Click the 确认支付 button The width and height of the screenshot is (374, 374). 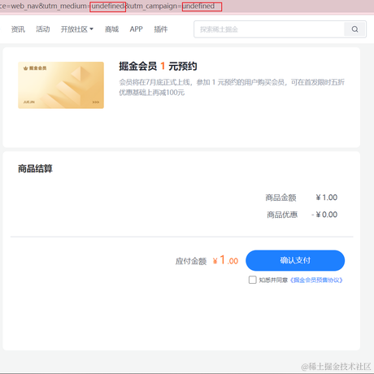coord(295,260)
